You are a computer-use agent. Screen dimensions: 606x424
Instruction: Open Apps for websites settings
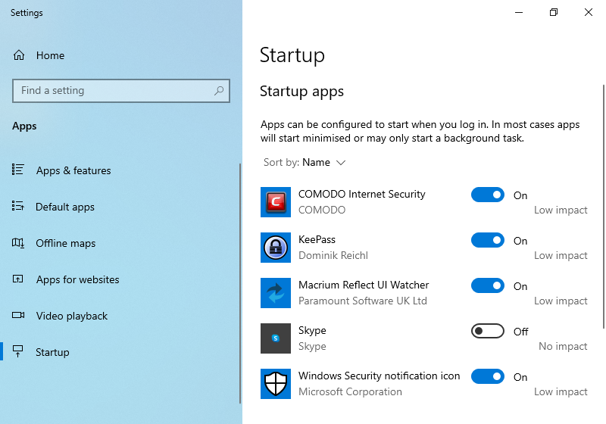coord(78,279)
